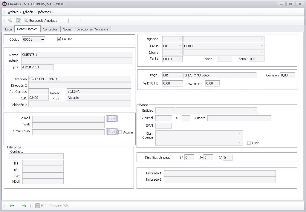The width and height of the screenshot is (306, 212).
Task: Click the Razón input field
Action: coord(77,55)
